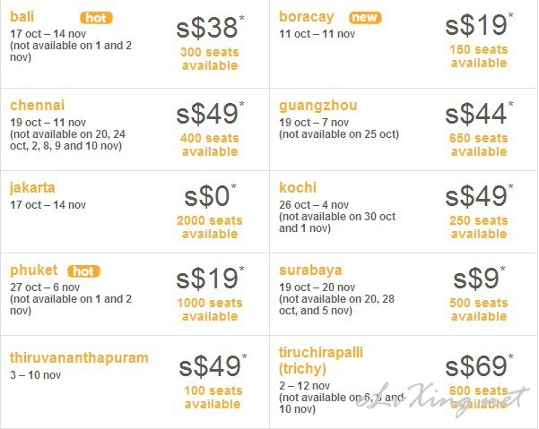Select the tiruchirapalli (trichy) heading
This screenshot has width=539, height=429.
(x=321, y=361)
